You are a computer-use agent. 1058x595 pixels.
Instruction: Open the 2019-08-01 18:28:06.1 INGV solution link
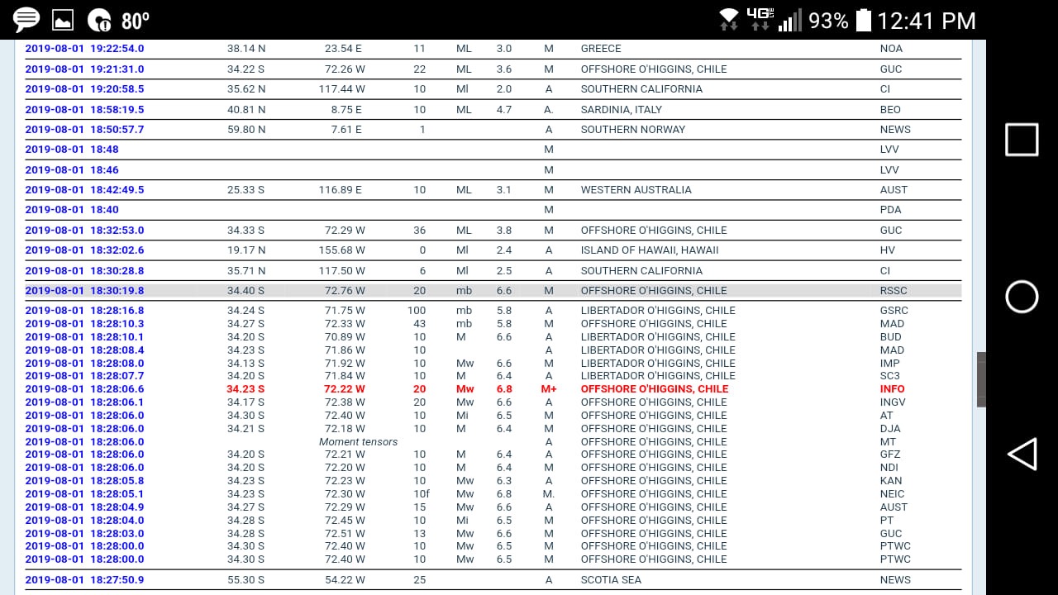click(x=84, y=402)
